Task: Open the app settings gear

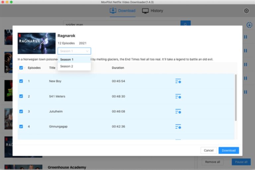Action: (x=246, y=11)
